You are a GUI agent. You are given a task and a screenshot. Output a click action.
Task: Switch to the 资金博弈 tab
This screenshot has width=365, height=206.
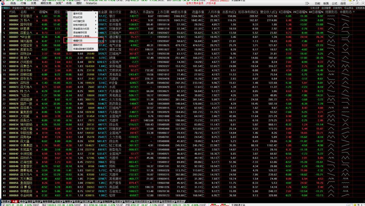click(30, 8)
